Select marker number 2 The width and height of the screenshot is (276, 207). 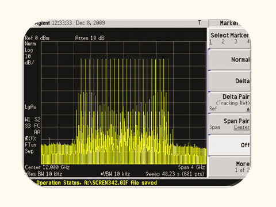pyautogui.click(x=223, y=41)
